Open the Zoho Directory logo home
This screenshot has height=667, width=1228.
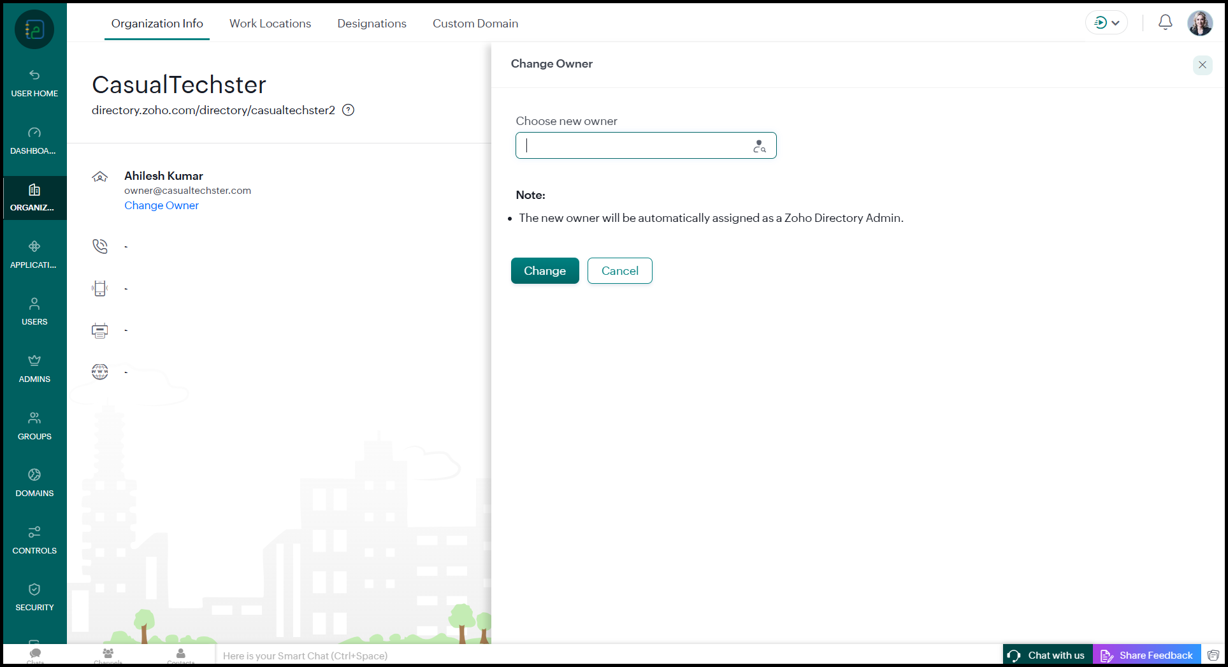tap(34, 29)
